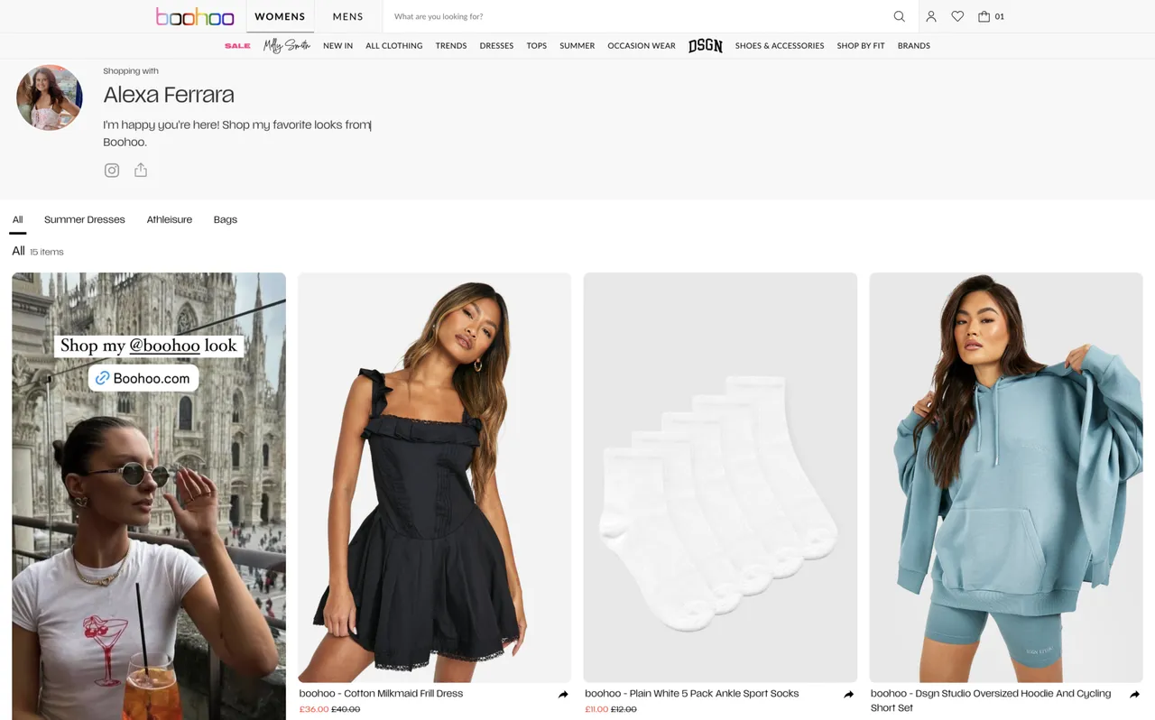Click the 15 items count
Screen dimensions: 1155x720
click(47, 252)
